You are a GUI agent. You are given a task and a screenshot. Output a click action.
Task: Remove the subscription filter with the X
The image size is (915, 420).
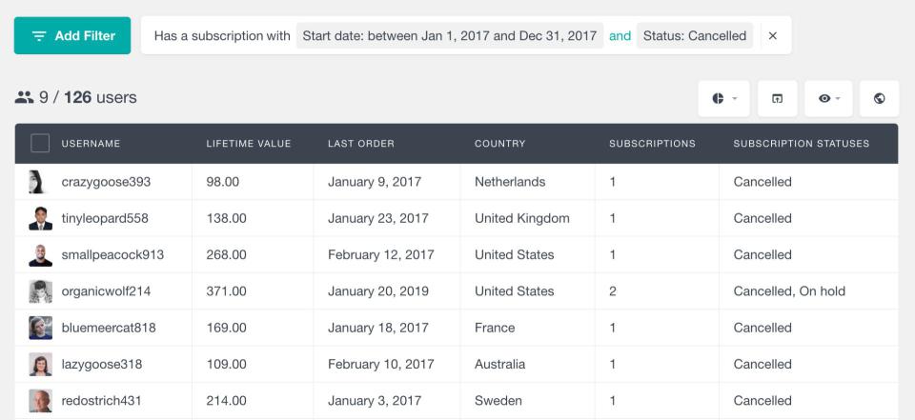(x=772, y=36)
